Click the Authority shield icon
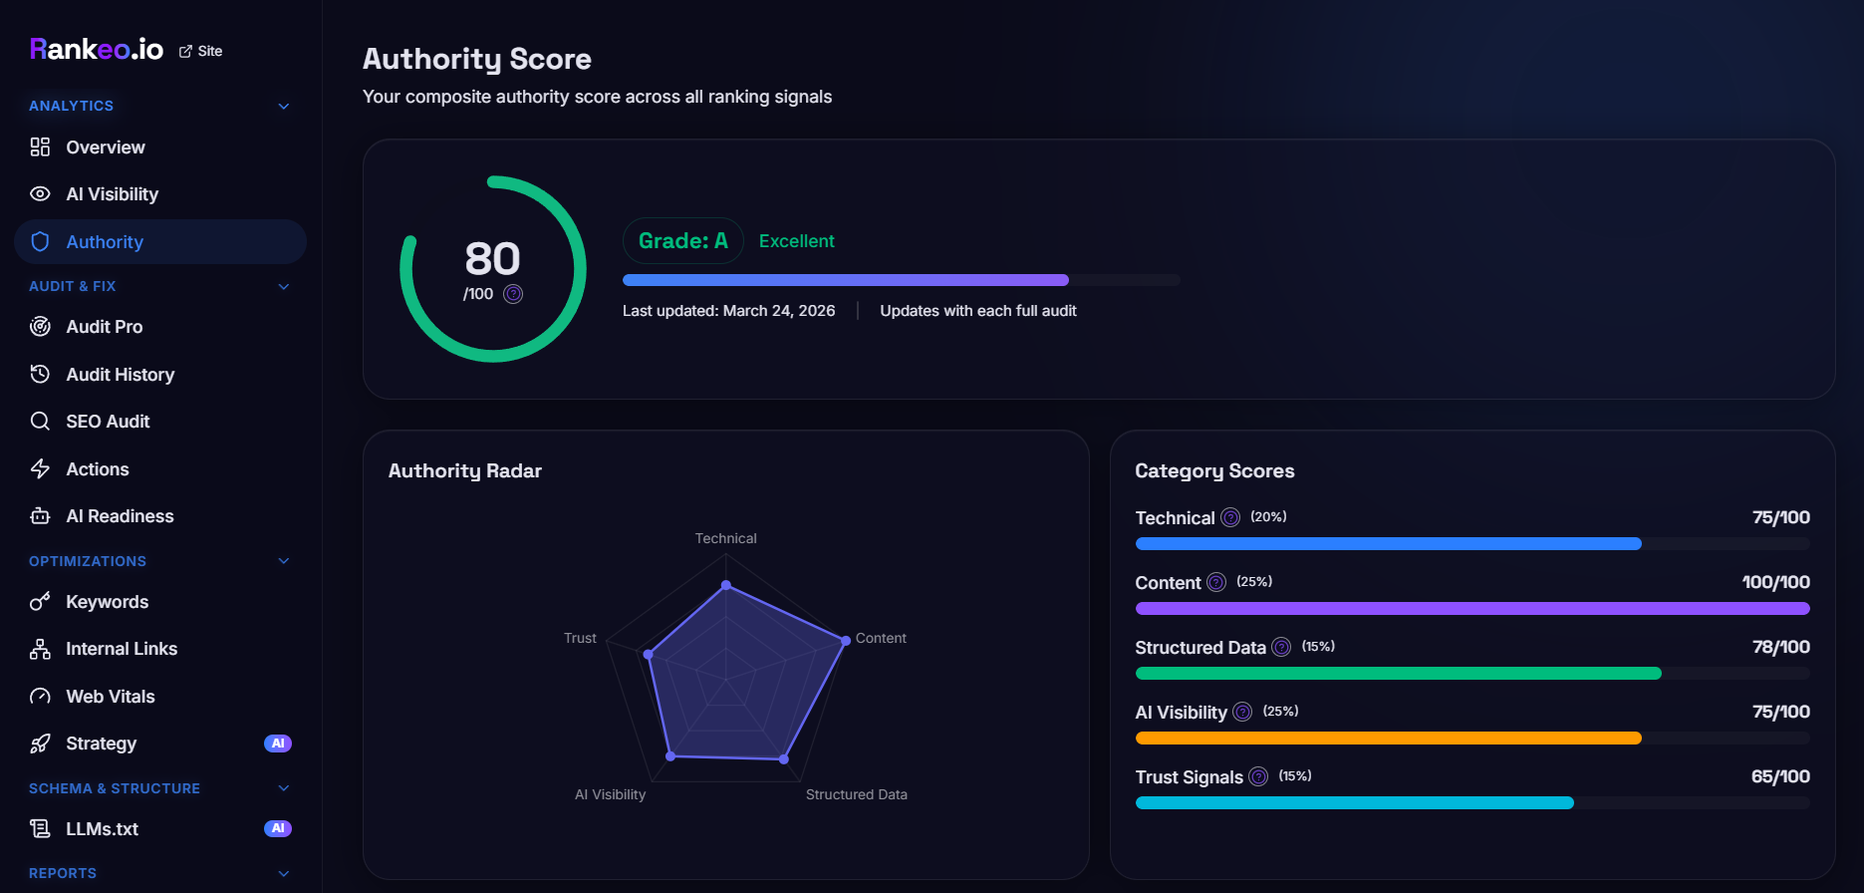The image size is (1864, 893). tap(40, 242)
